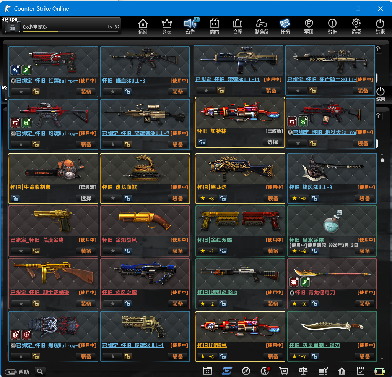Select the 生命收割者 chainsaw thumbnail
The height and width of the screenshot is (377, 392).
click(53, 169)
